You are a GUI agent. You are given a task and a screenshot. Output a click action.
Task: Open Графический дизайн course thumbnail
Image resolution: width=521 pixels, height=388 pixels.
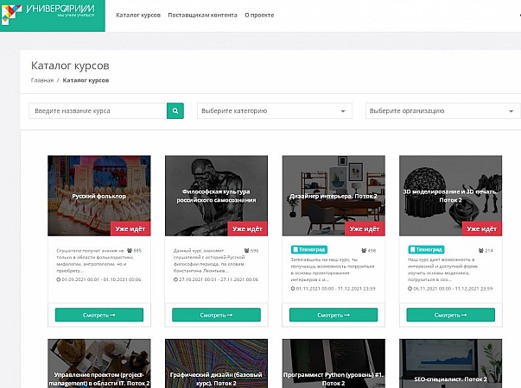(216, 364)
